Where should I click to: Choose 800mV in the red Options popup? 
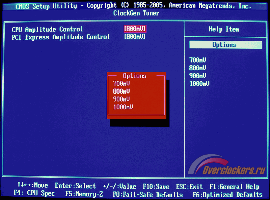(122, 91)
